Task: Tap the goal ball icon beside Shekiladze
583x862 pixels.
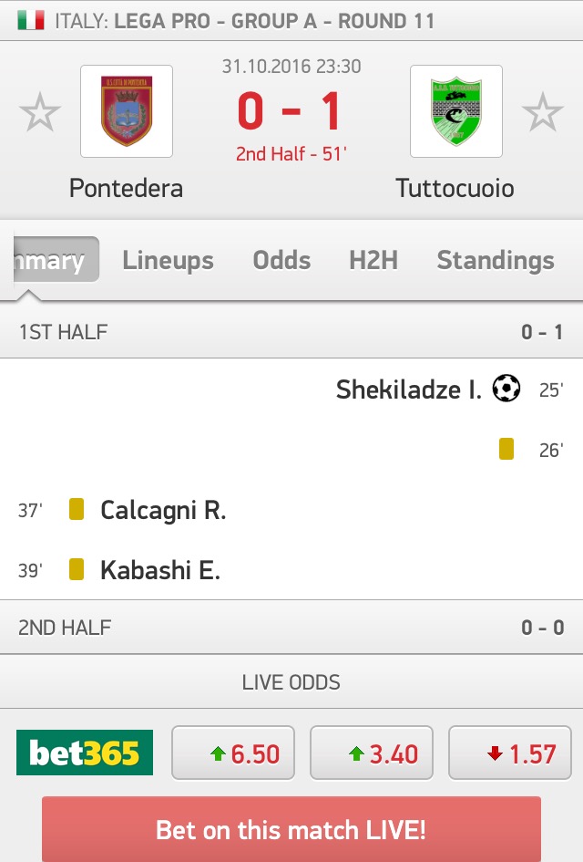Action: [506, 389]
